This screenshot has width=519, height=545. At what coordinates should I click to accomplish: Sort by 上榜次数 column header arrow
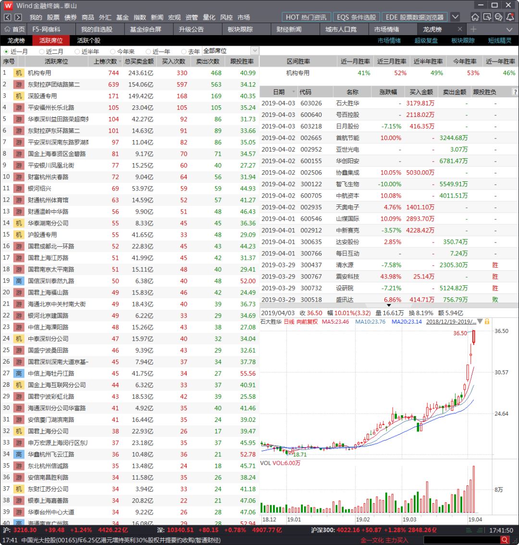[x=121, y=62]
